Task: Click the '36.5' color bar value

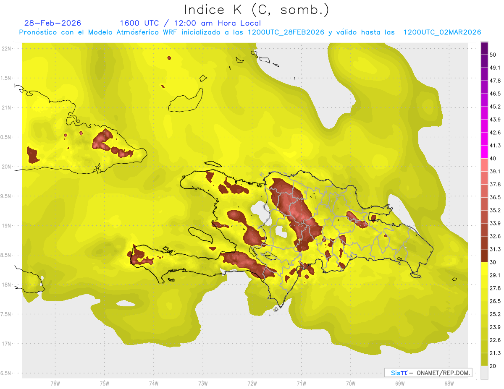Action: click(x=495, y=197)
